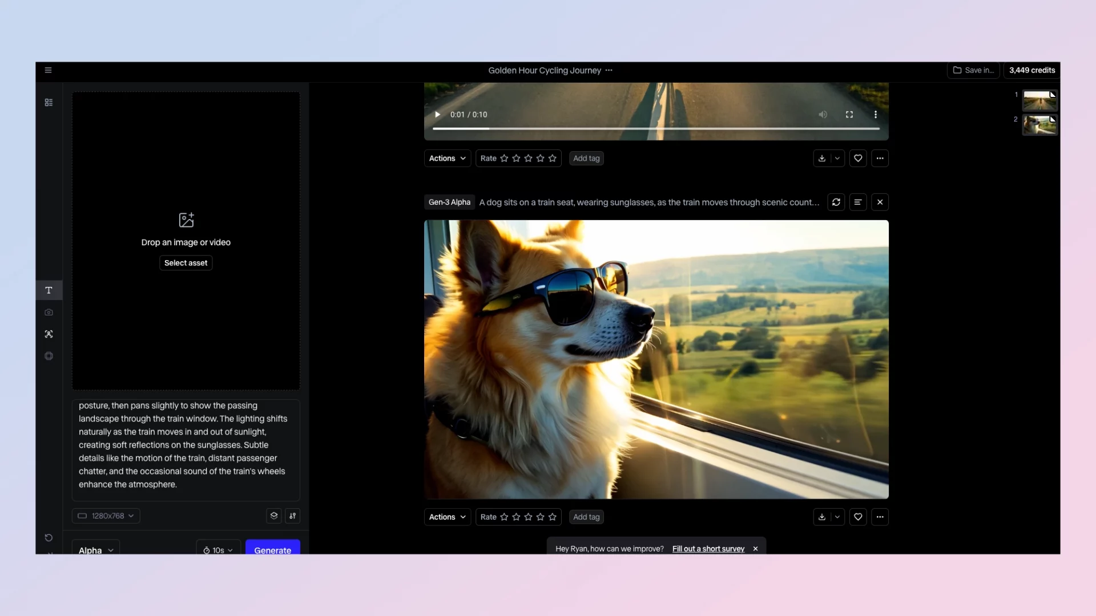The image size is (1096, 616).
Task: Select the text mode T icon in sidebar
Action: [x=49, y=290]
